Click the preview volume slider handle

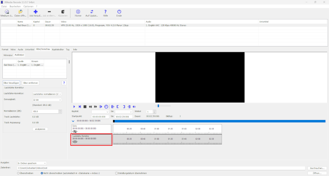click(158, 106)
